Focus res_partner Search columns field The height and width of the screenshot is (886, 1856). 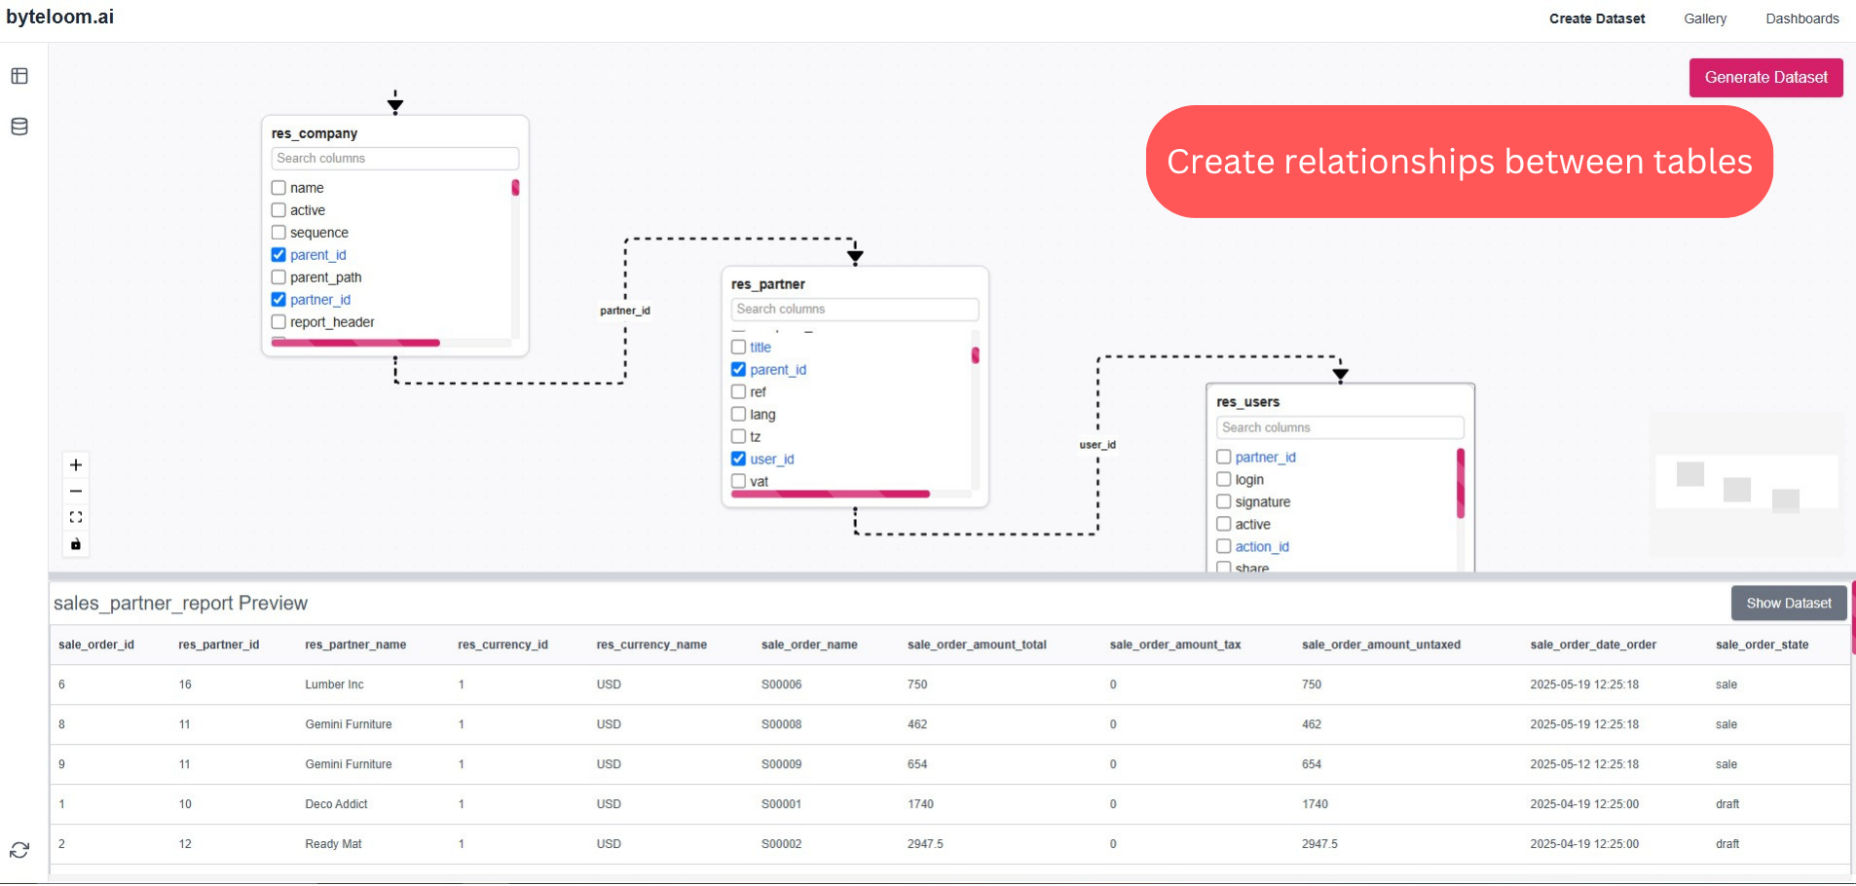point(855,310)
